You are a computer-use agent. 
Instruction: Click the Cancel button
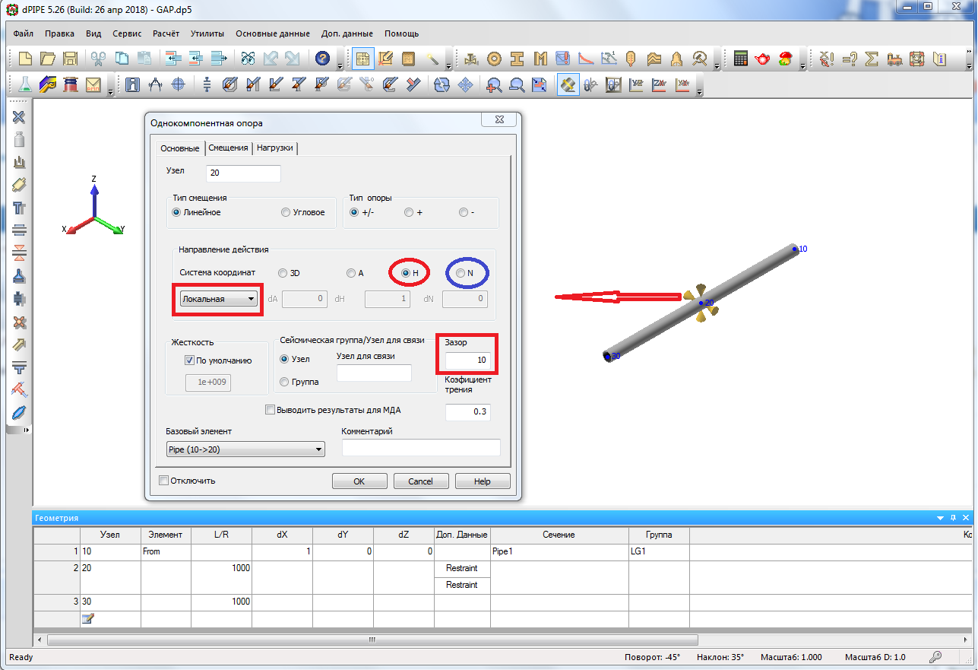tap(420, 481)
